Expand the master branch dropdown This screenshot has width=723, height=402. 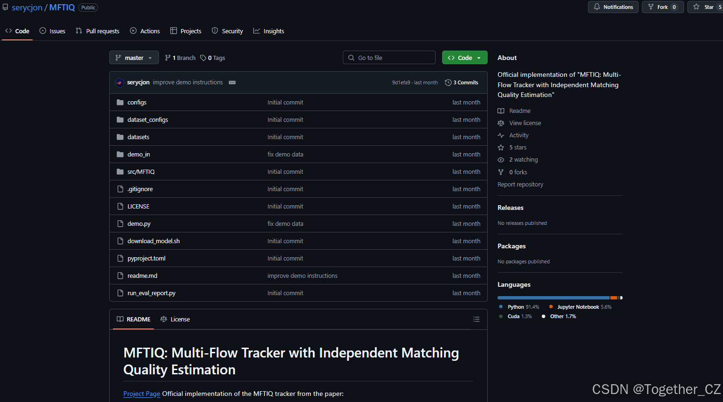134,57
